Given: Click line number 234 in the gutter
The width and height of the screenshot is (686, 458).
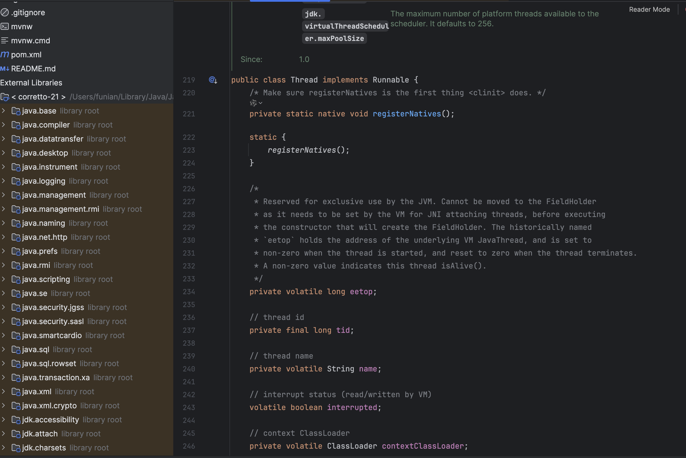Looking at the screenshot, I should click(189, 292).
